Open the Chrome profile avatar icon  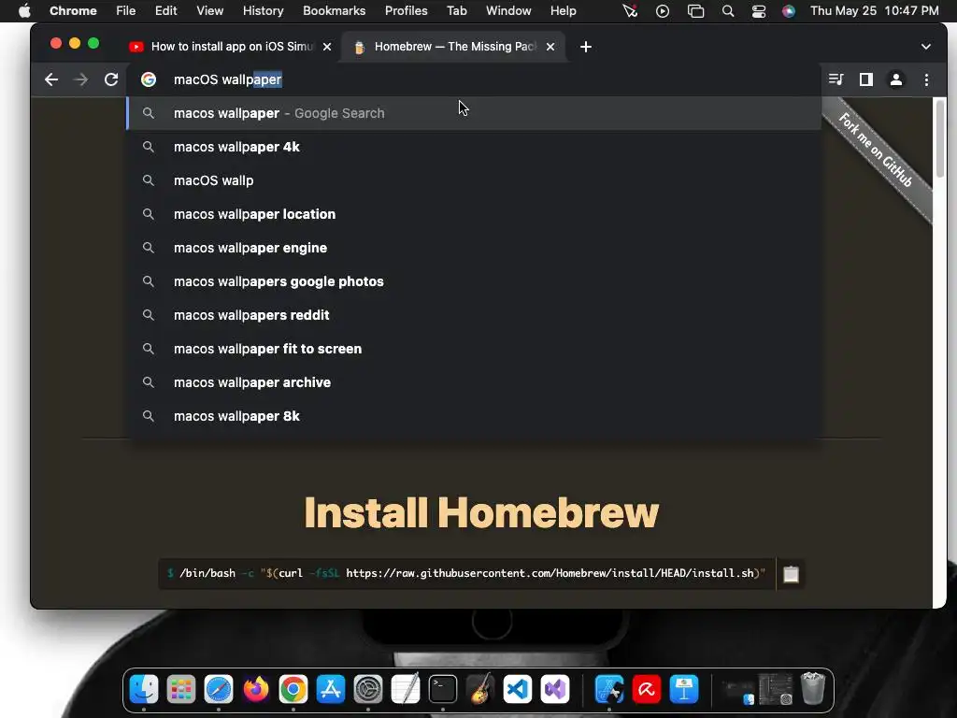coord(896,79)
